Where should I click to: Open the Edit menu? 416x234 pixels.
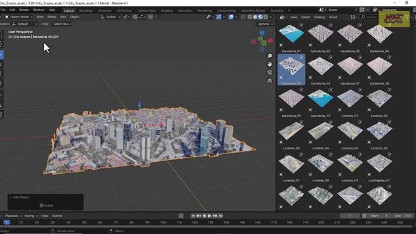coord(12,10)
